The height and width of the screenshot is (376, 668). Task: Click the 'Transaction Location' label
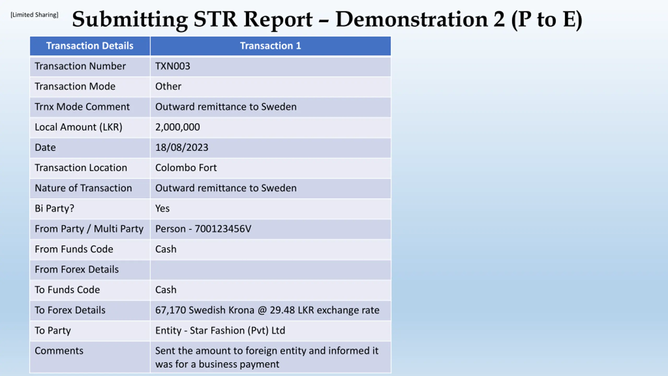click(81, 168)
